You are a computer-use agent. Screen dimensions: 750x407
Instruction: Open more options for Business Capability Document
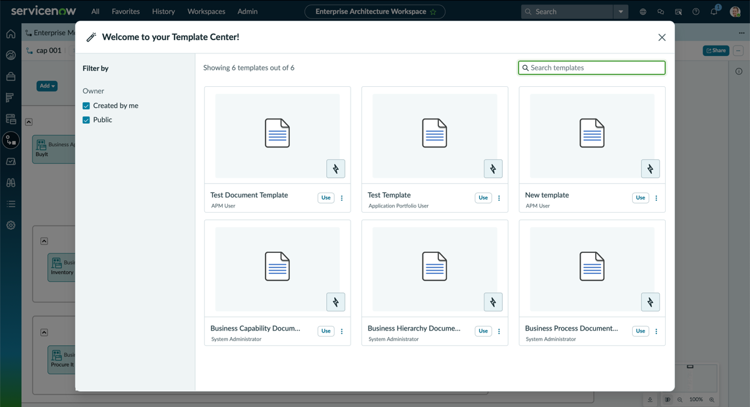(341, 331)
